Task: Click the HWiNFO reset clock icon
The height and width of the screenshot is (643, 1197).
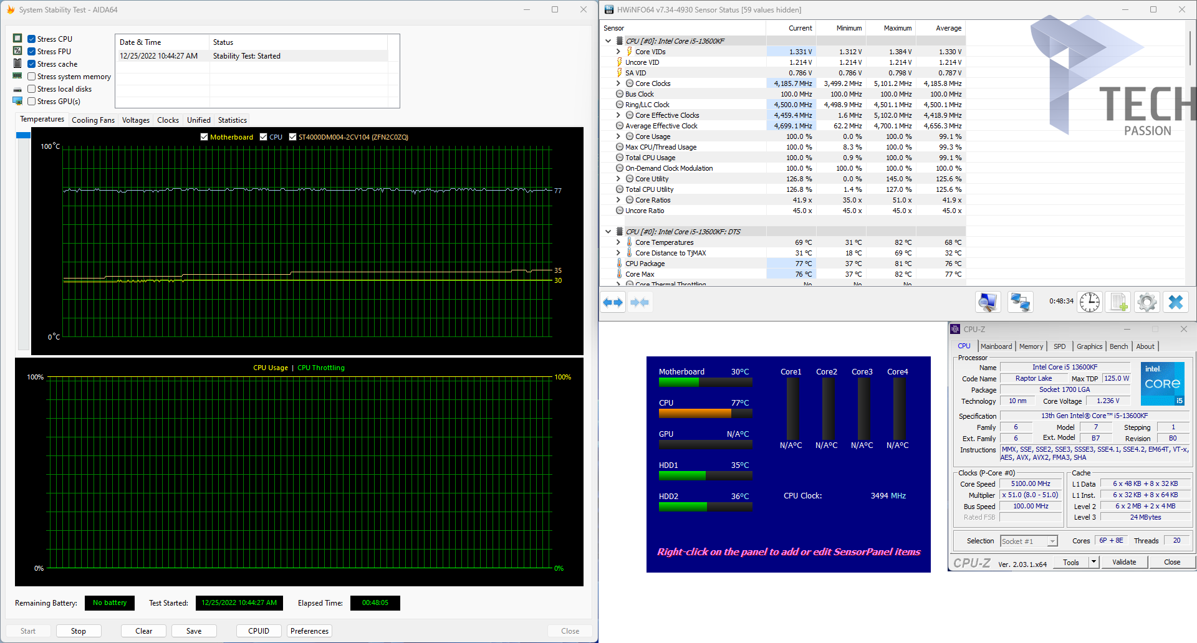Action: 1090,302
